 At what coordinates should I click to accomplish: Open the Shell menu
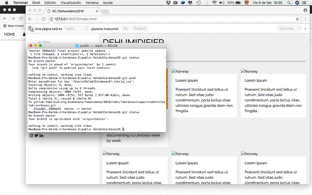pos(36,3)
